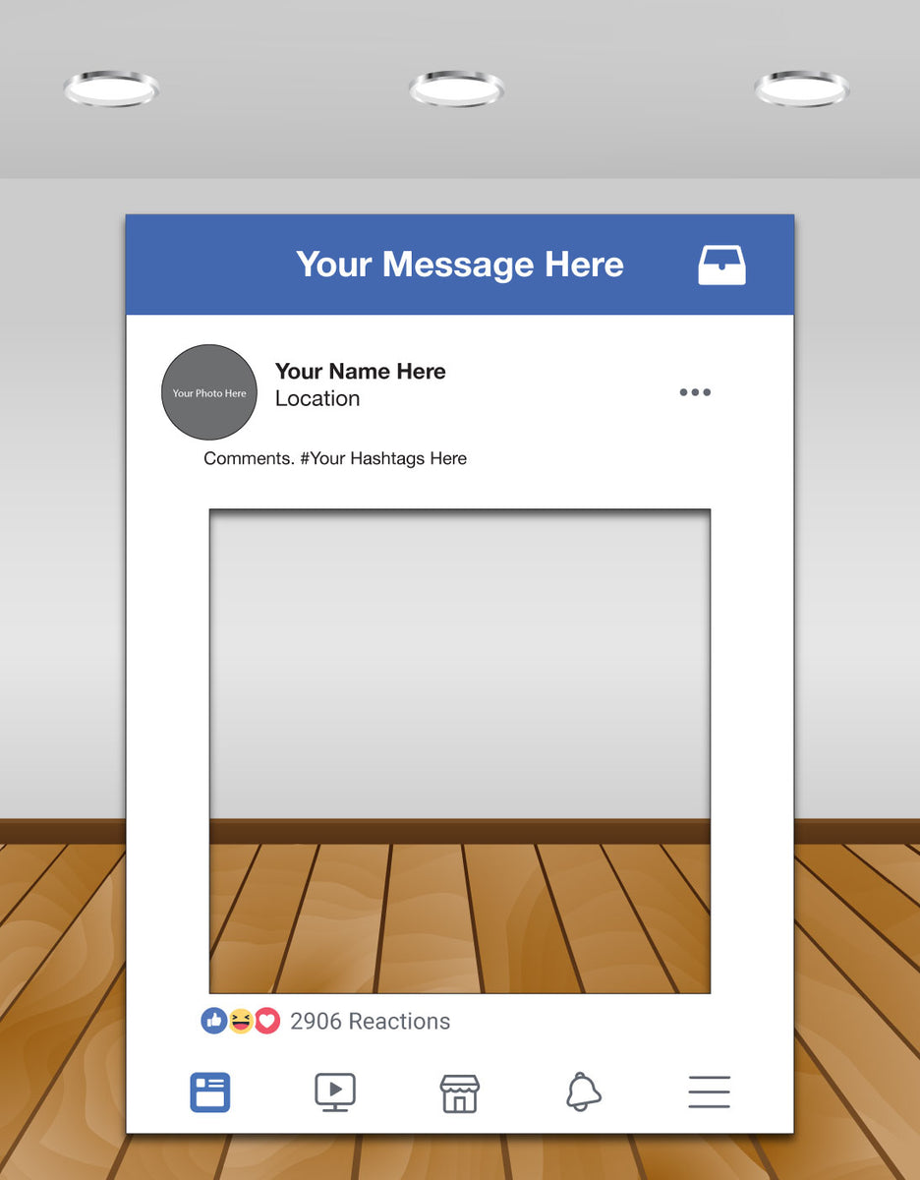
Task: Select the News Feed icon
Action: (x=209, y=1091)
